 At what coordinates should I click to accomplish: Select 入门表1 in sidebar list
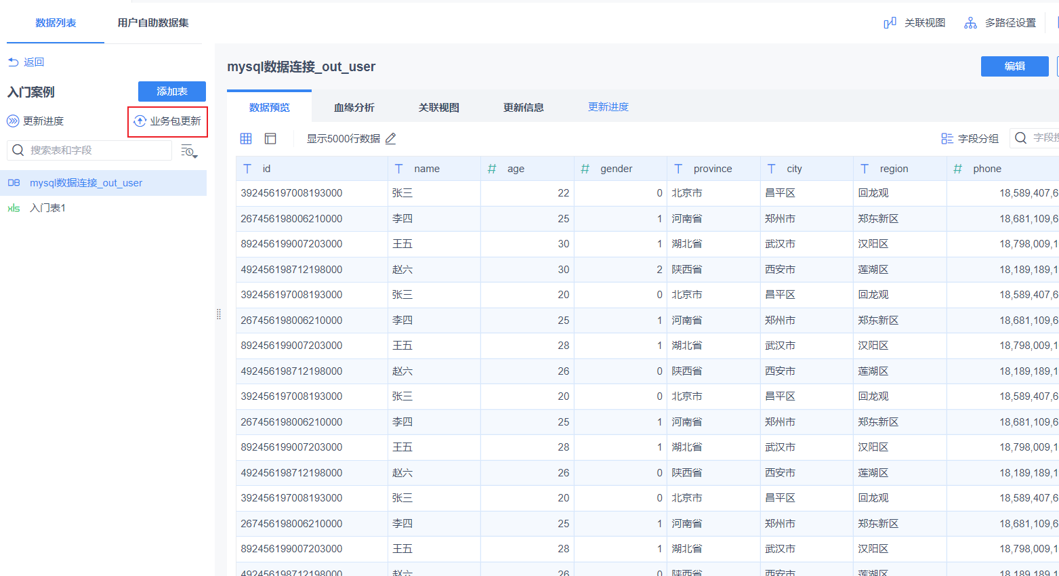103,208
